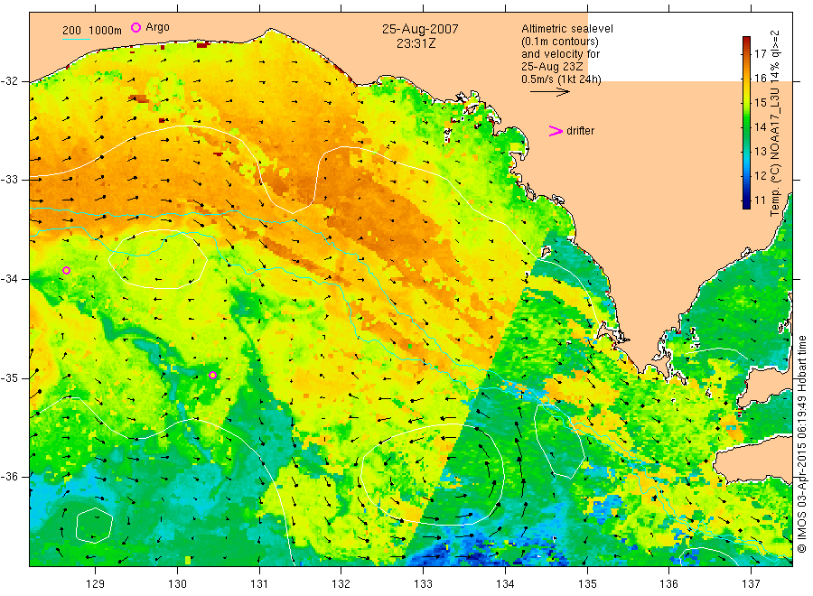Click the 11 label on the temperature scale
The height and width of the screenshot is (596, 813).
[x=760, y=200]
